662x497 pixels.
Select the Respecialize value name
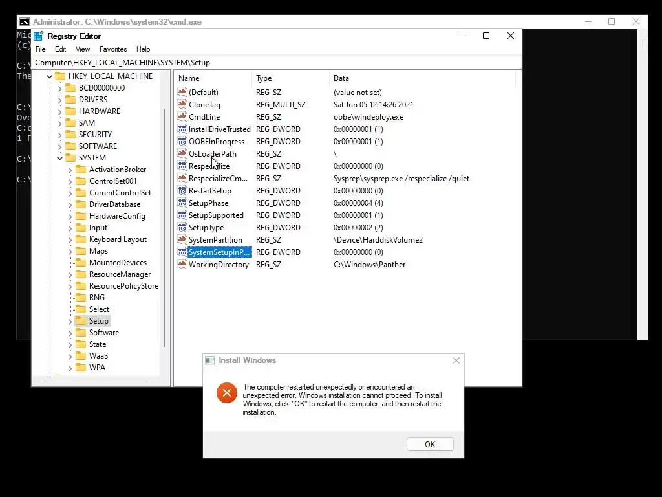click(209, 166)
